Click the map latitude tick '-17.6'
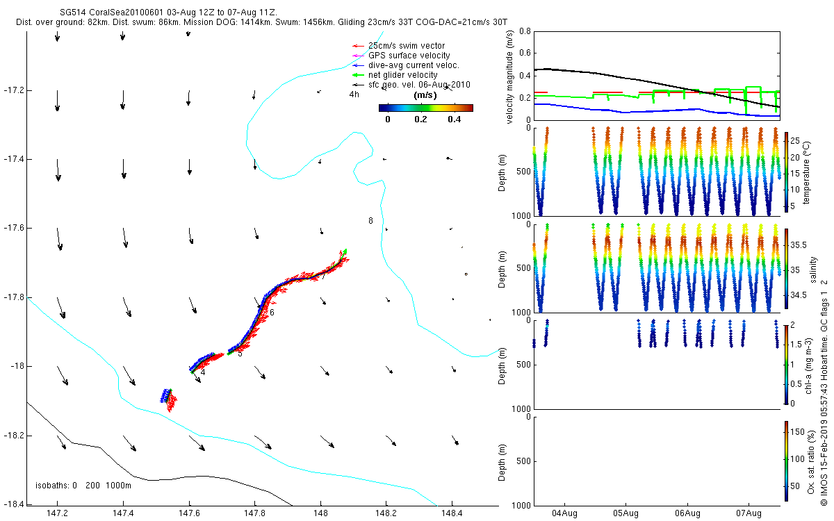 coord(13,228)
